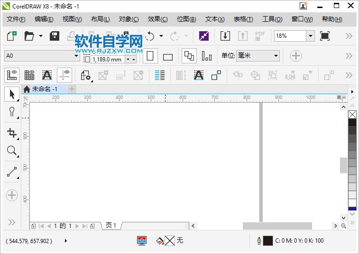Toggle the underlined A text icon

(46, 75)
